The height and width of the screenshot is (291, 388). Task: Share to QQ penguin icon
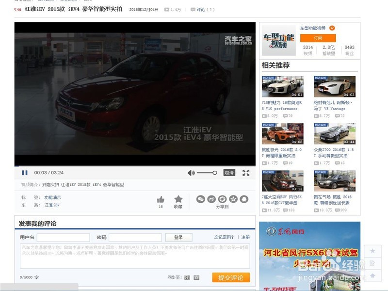(244, 199)
